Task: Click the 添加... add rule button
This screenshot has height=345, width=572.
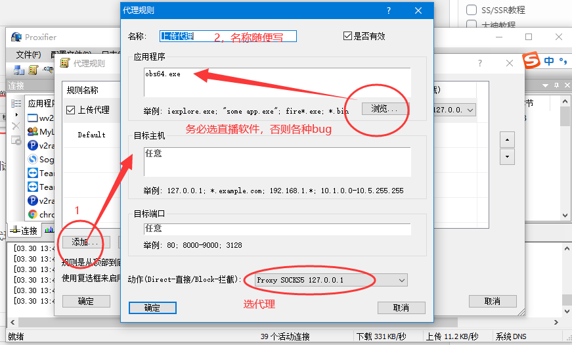Action: coord(86,242)
